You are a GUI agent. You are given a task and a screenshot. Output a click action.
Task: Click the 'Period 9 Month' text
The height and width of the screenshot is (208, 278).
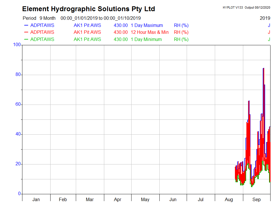[39, 18]
